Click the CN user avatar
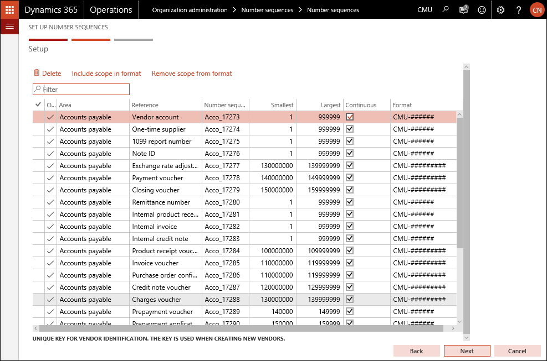Screen dimensions: 547x361 (x=536, y=10)
